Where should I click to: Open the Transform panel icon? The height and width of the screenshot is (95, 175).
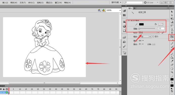click(124, 31)
